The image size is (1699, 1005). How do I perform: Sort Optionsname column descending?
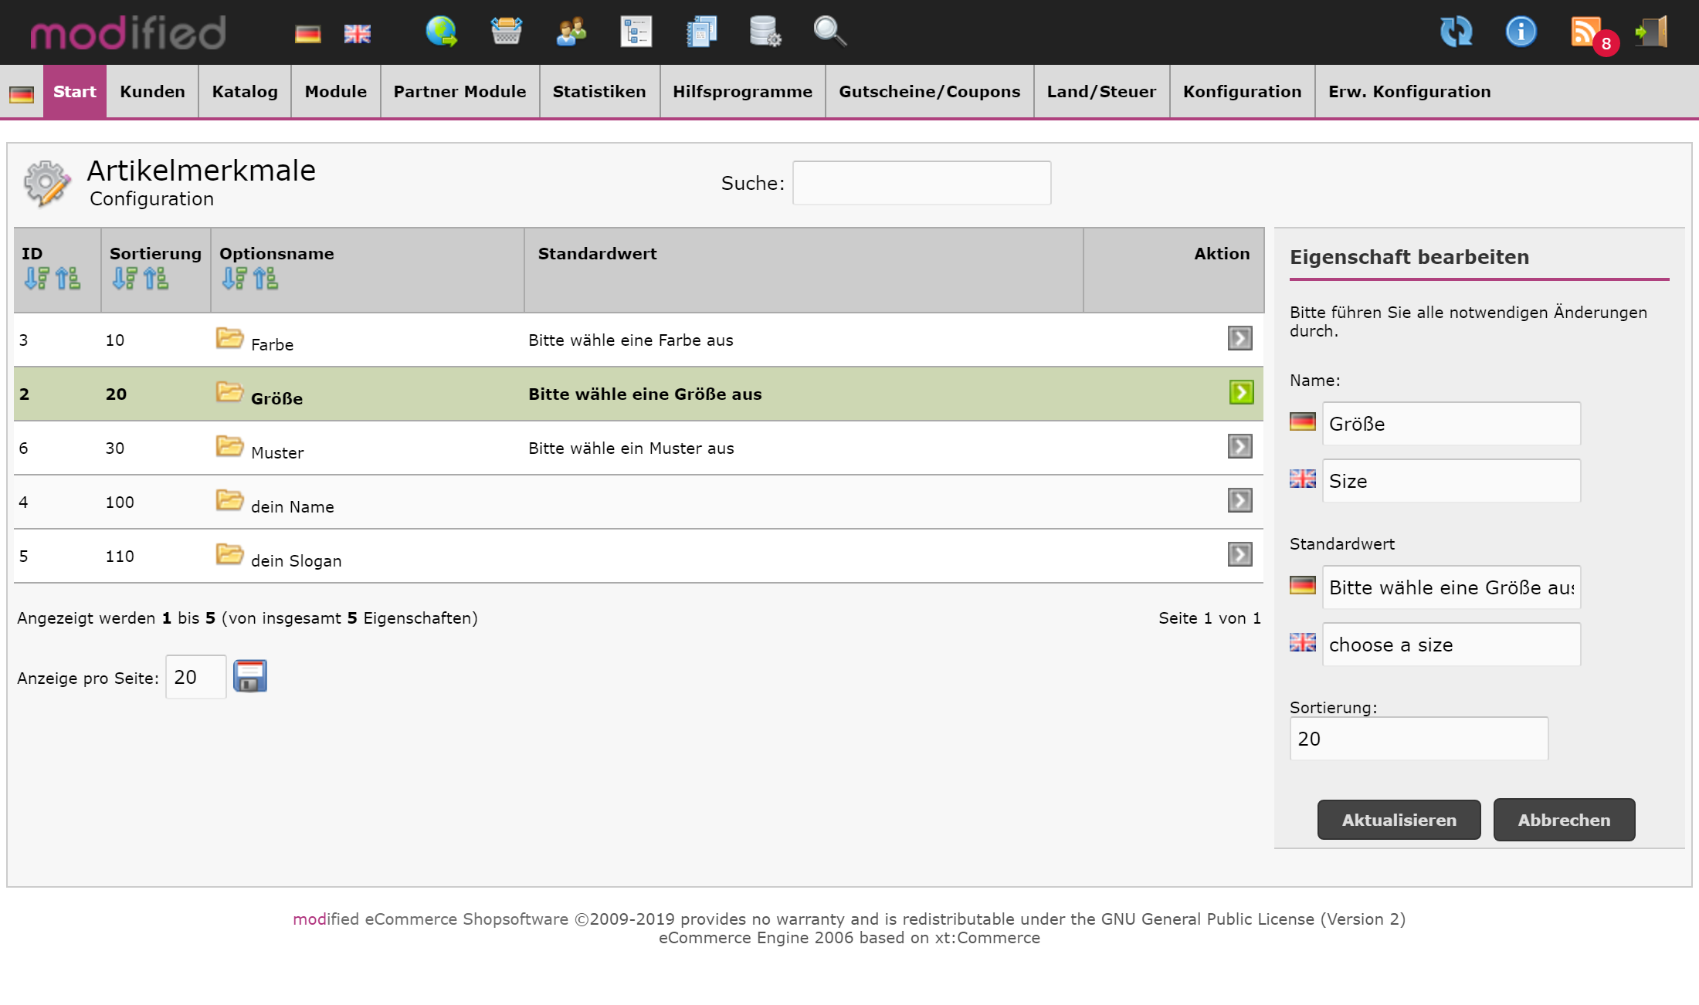[235, 278]
